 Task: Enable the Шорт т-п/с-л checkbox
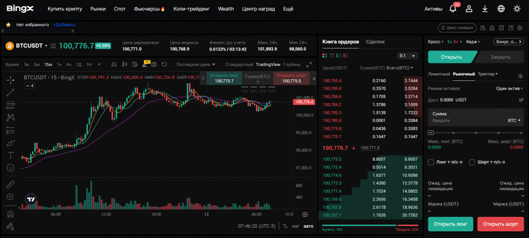(472, 162)
